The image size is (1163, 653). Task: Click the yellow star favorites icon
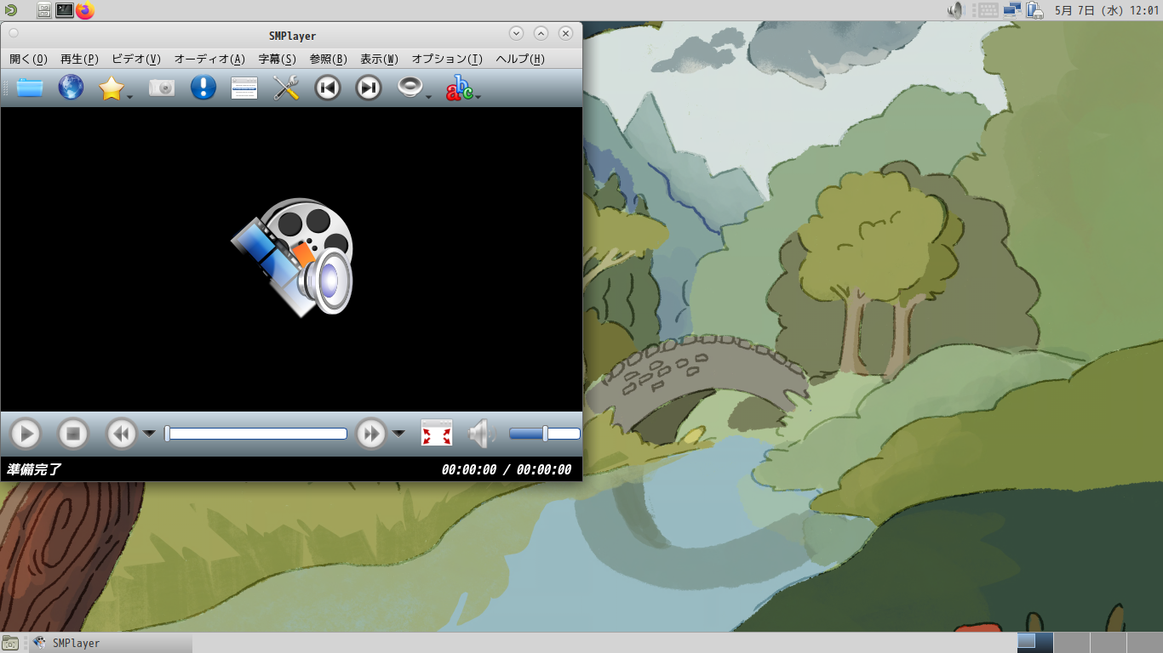pos(112,88)
